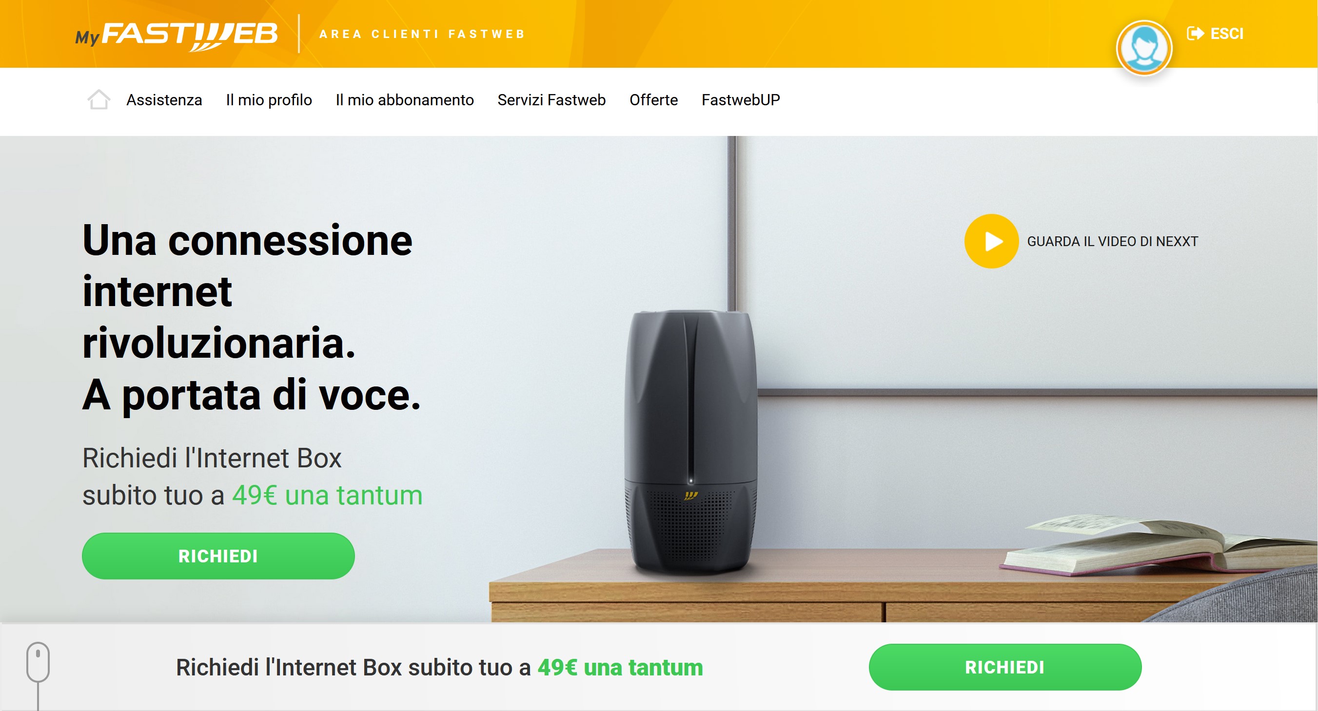
Task: Click the MyFastweb logo
Action: [177, 35]
